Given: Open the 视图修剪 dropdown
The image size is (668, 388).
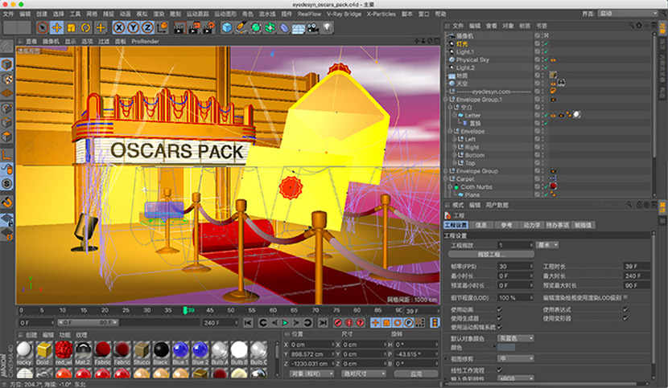Looking at the screenshot, I should (516, 358).
